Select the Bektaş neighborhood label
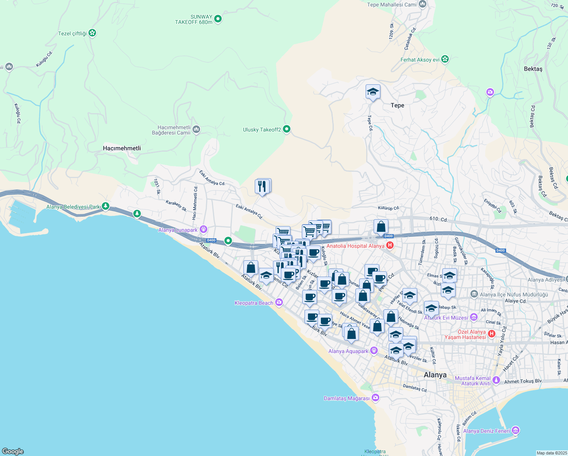568x456 pixels. pyautogui.click(x=533, y=69)
